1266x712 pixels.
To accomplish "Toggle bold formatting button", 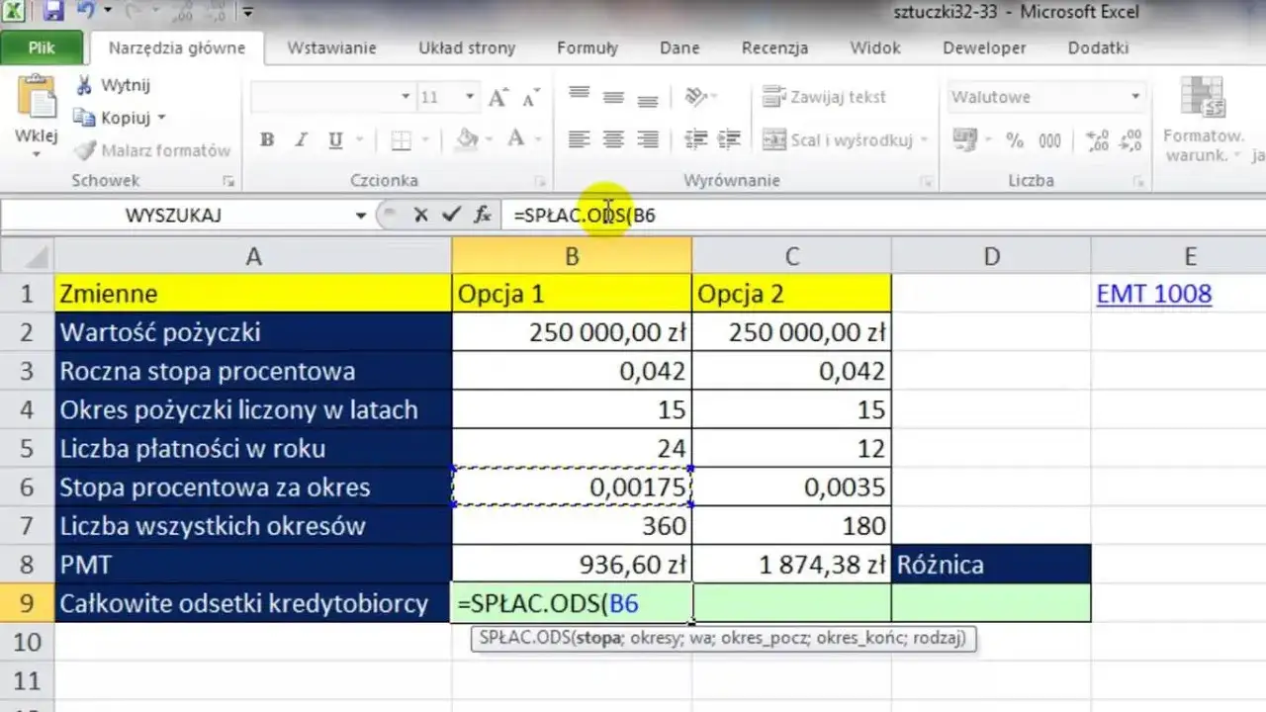I will 267,140.
